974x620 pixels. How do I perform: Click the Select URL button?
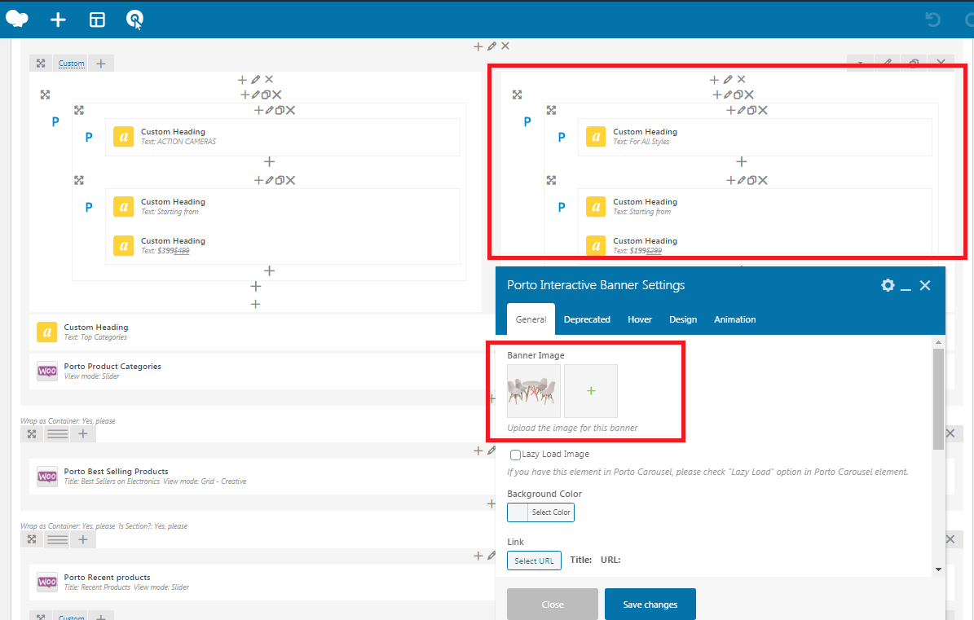pos(534,561)
